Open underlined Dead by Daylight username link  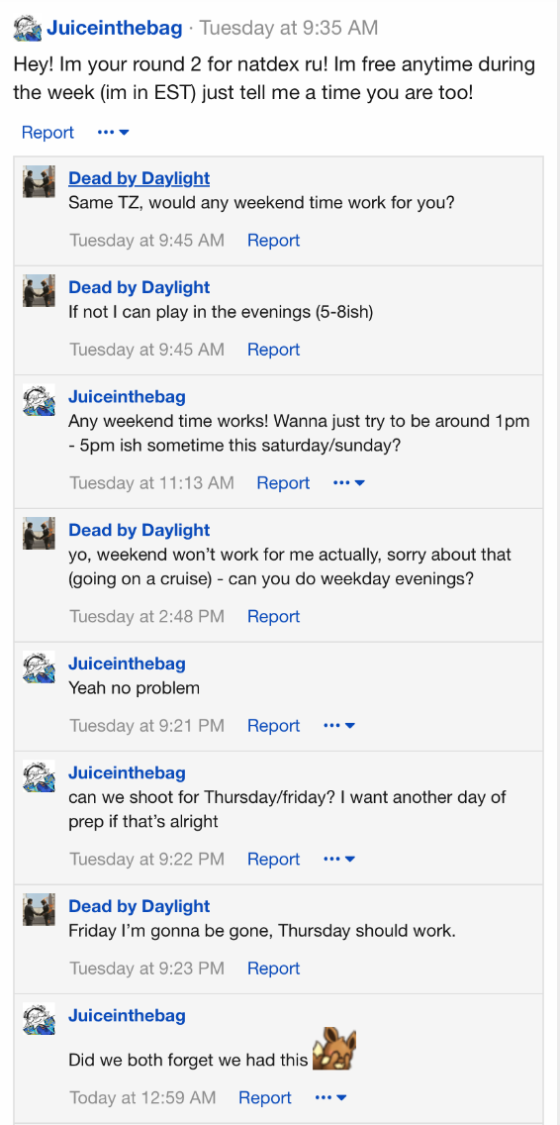point(140,178)
